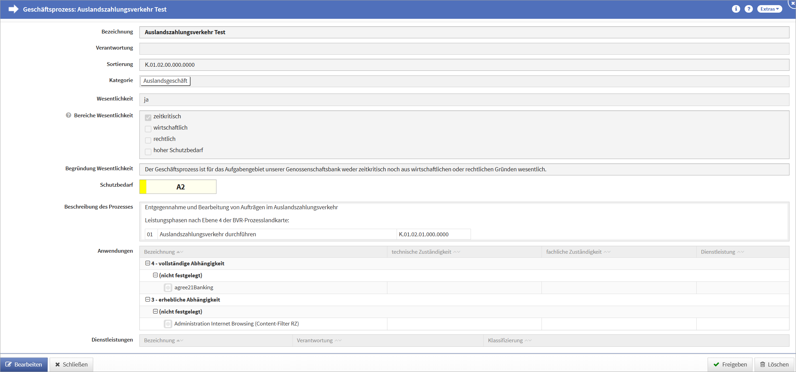Enable the wirtschaftlich checkbox
Screen dimensions: 796x372
tap(148, 129)
